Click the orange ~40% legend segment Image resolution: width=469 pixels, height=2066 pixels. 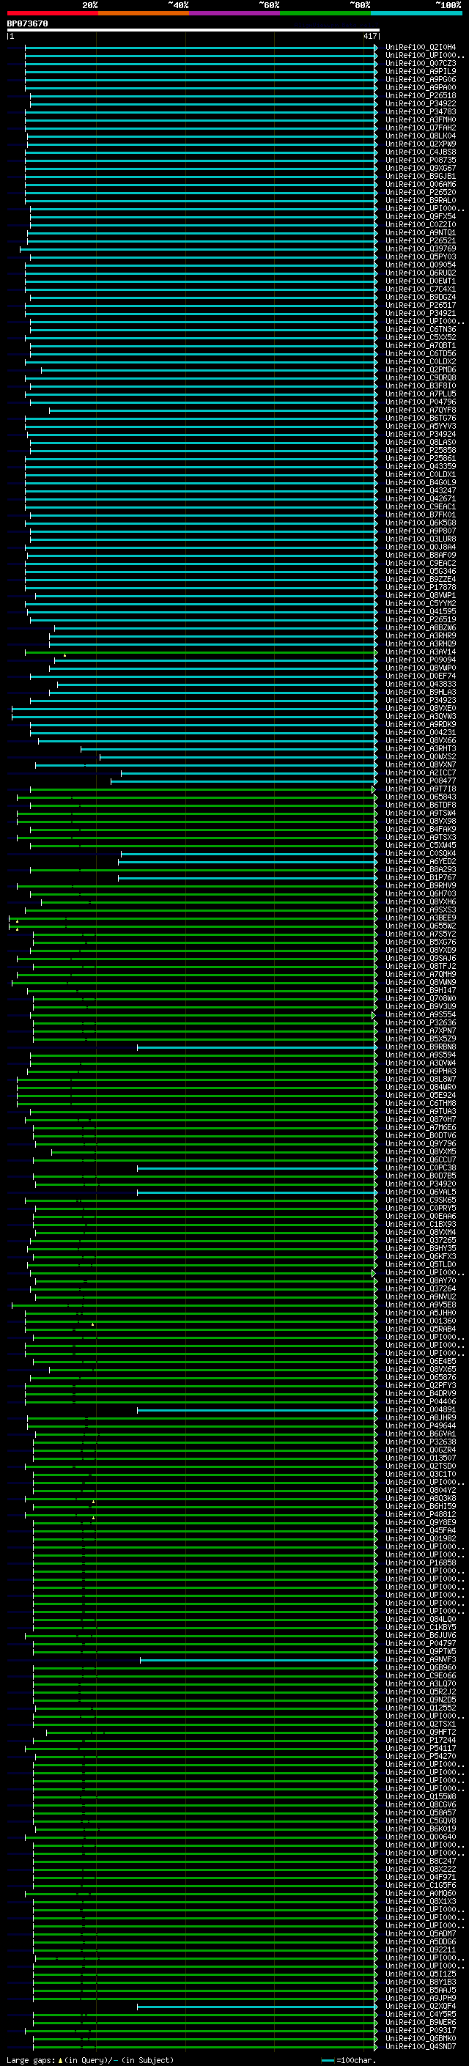144,13
